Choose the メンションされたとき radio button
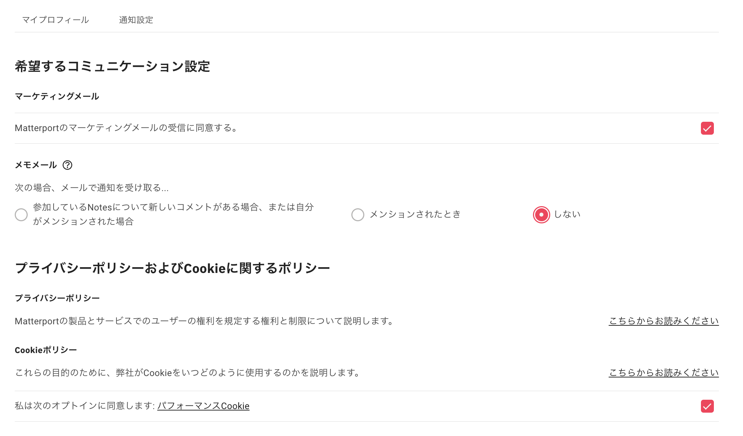The width and height of the screenshot is (743, 436). point(358,214)
